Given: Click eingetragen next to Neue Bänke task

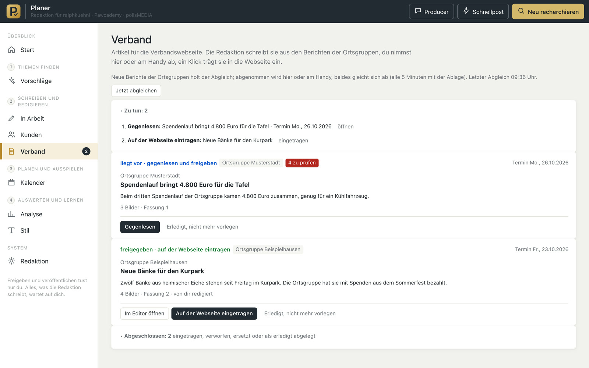Looking at the screenshot, I should click(x=293, y=141).
